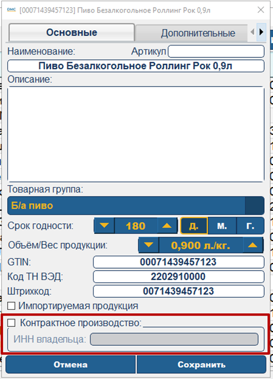Decrease Объём/Вес продукции with the down arrow
Screen dimensions: 273x379
click(x=149, y=245)
